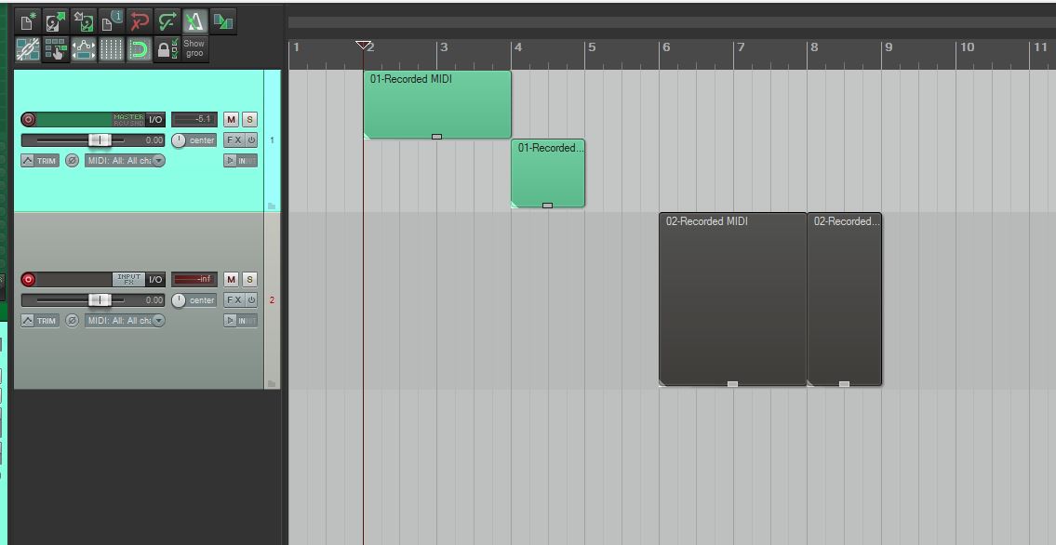Click the track 1 peak meter showing -5.1

pyautogui.click(x=194, y=120)
